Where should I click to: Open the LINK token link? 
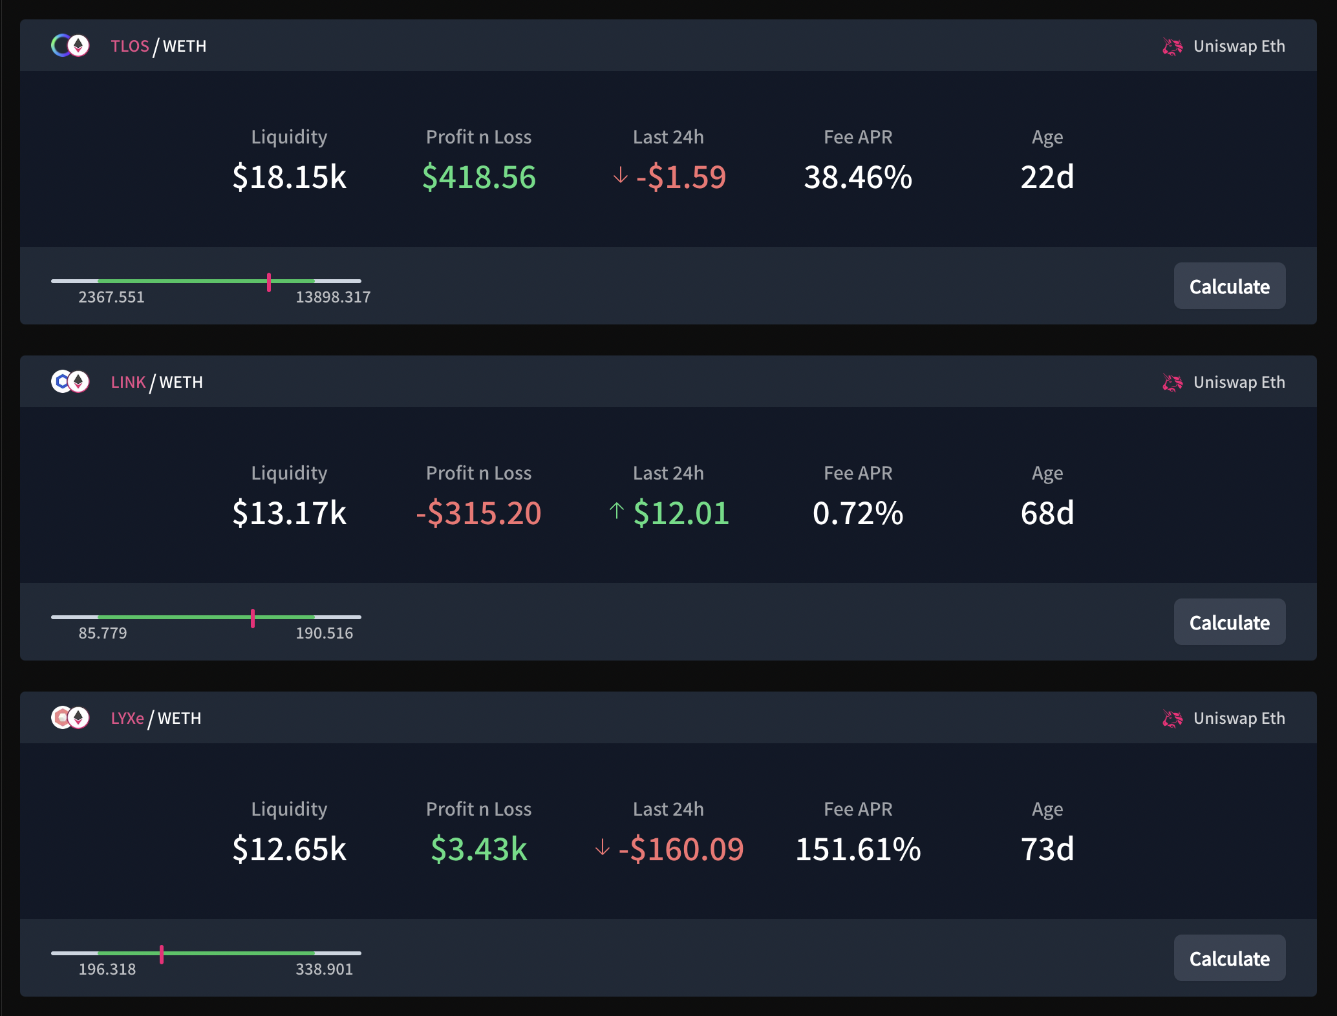coord(128,383)
